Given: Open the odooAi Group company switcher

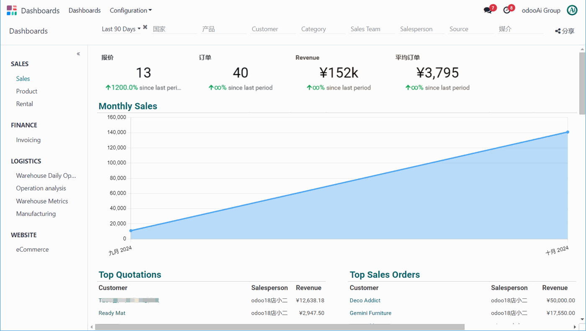Looking at the screenshot, I should 541,10.
